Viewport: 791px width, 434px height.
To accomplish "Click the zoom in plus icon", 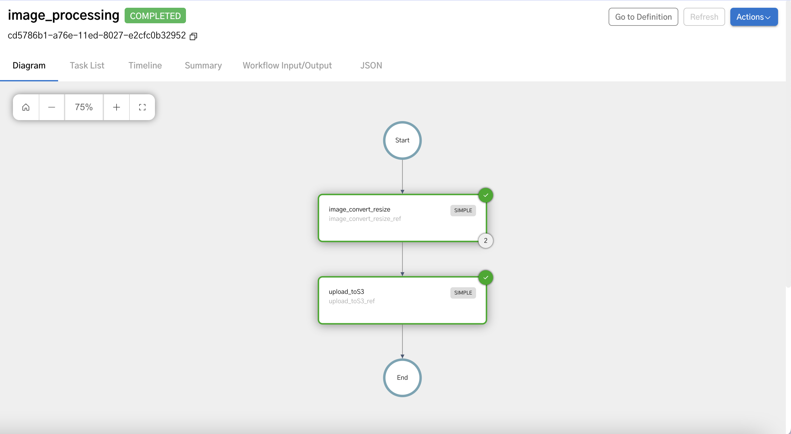I will (116, 107).
